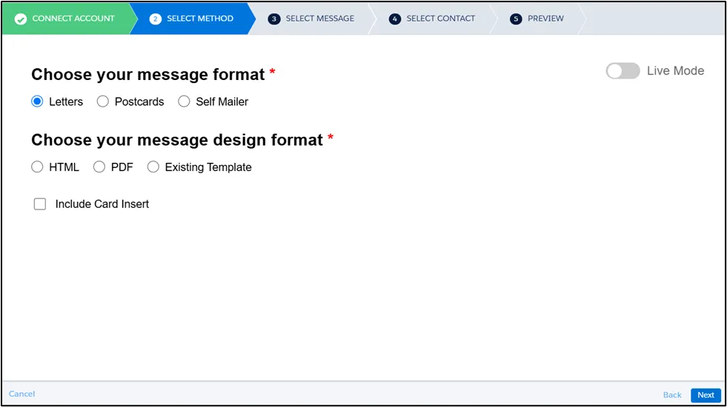
Task: Choose Postcards as the message format
Action: (x=103, y=101)
